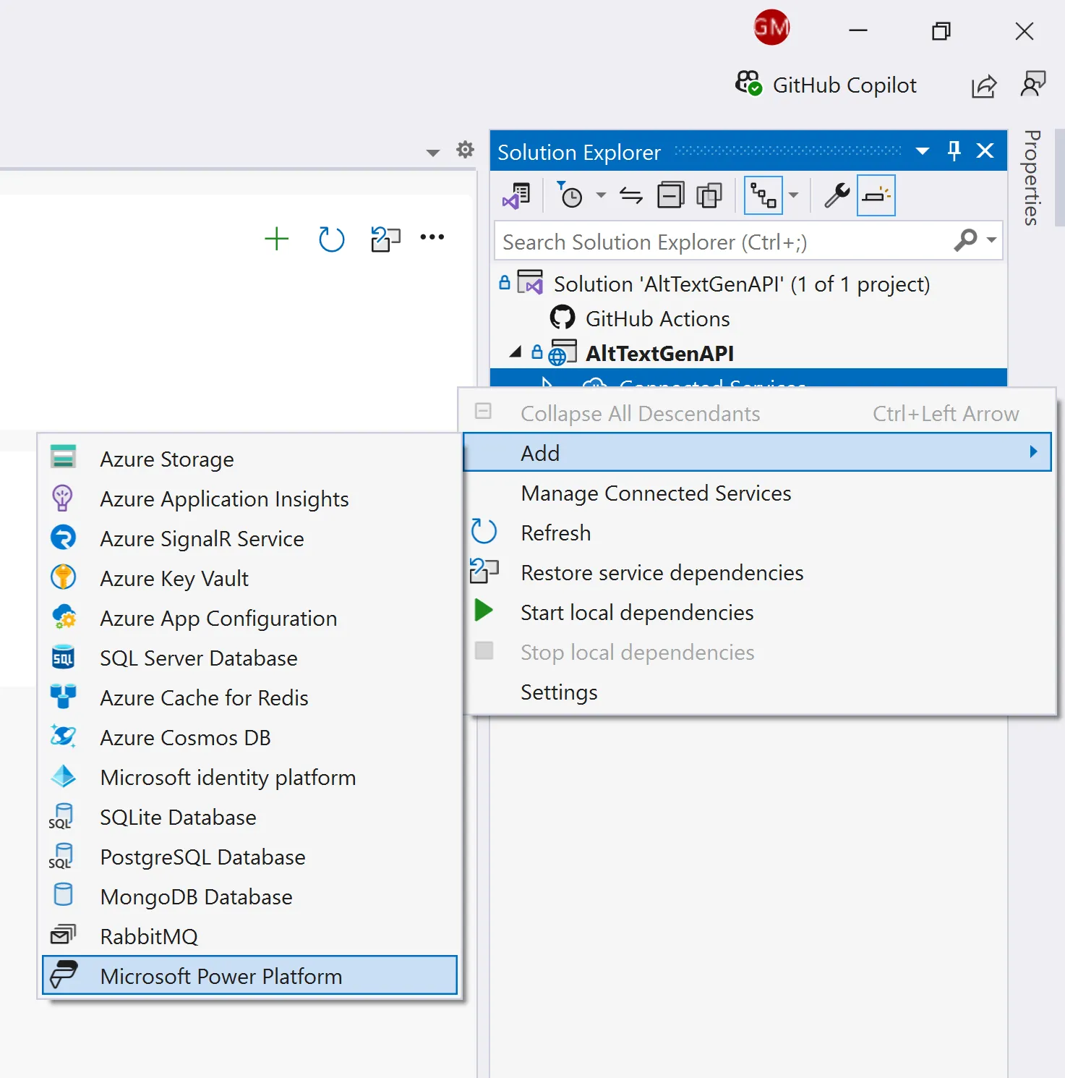The height and width of the screenshot is (1078, 1065).
Task: Click the blue refresh icon beside the green plus
Action: click(x=331, y=239)
